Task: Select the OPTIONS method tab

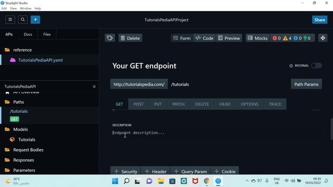Action: 249,104
